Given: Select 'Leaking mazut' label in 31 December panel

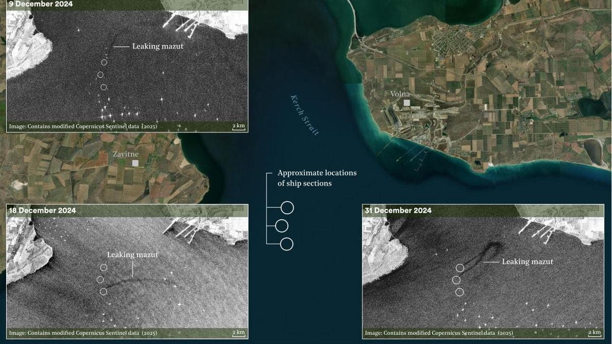Looking at the screenshot, I should [527, 262].
